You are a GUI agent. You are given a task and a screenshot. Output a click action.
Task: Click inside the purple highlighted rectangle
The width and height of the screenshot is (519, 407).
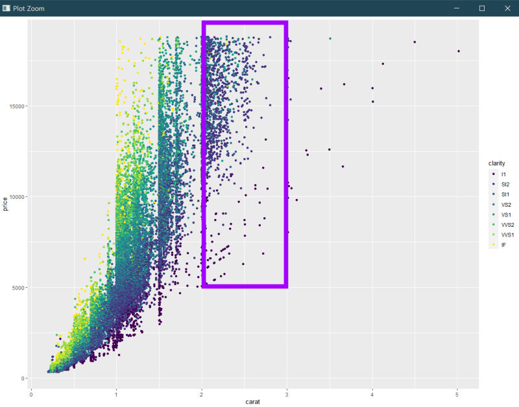point(243,156)
